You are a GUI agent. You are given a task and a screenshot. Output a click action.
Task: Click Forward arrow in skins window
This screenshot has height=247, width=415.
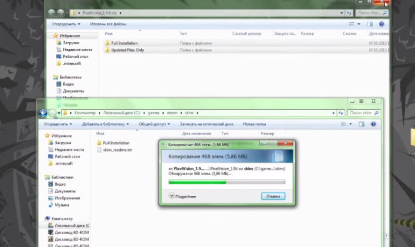52,113
